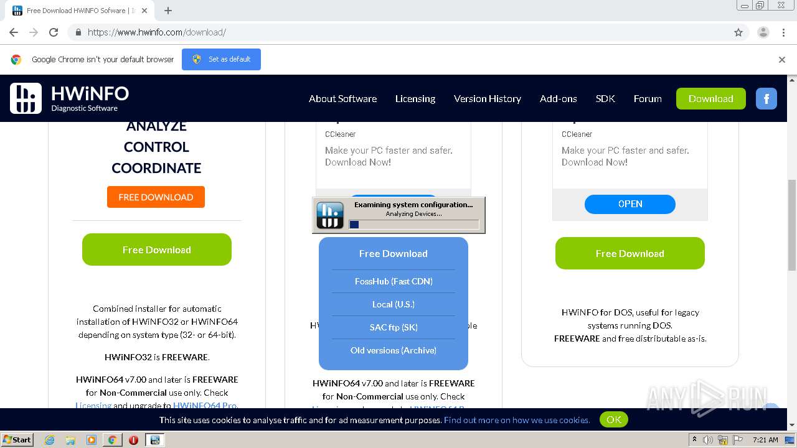Visit the Forum navigation link

(x=648, y=98)
